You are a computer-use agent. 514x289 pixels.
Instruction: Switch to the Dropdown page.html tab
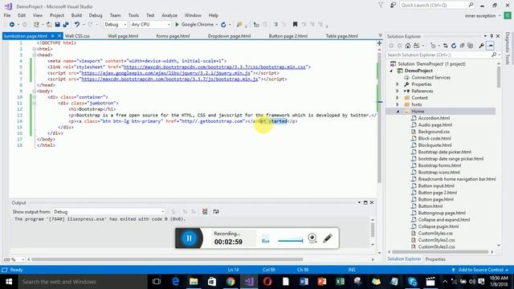[x=229, y=36]
